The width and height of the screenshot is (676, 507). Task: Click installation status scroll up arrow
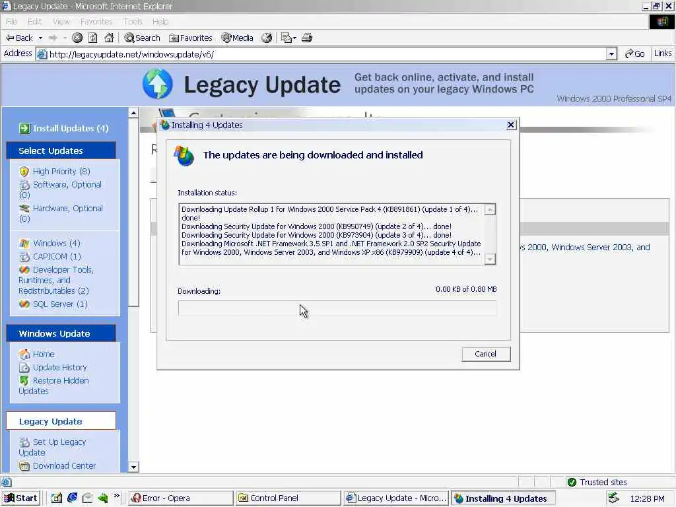click(x=490, y=209)
